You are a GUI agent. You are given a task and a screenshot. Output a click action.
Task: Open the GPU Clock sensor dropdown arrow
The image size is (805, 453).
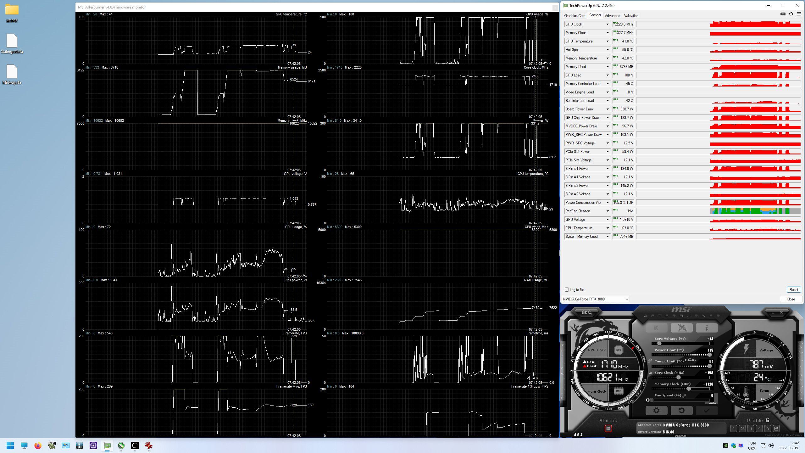point(608,24)
